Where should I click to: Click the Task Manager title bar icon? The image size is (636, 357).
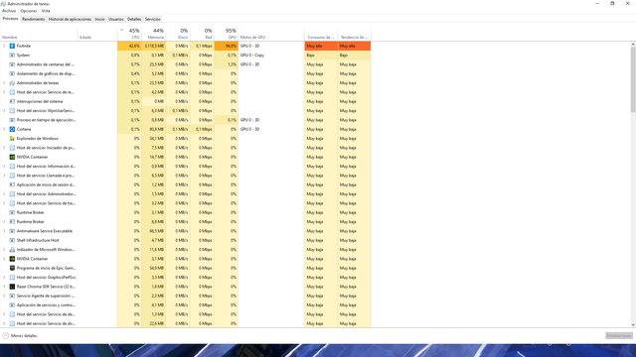tap(4, 4)
